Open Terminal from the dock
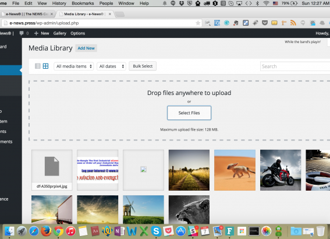The width and height of the screenshot is (330, 239). tap(254, 231)
